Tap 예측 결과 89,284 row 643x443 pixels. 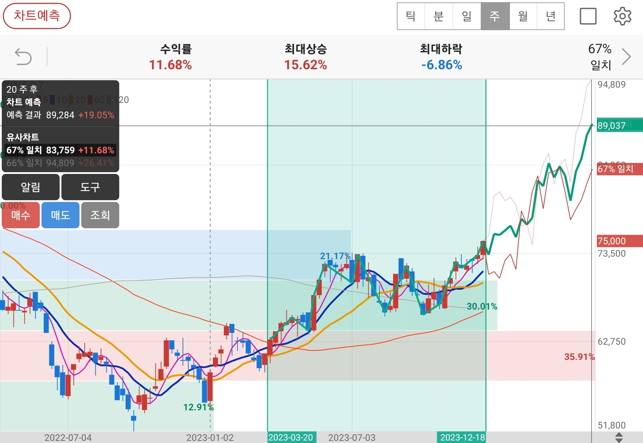point(60,115)
